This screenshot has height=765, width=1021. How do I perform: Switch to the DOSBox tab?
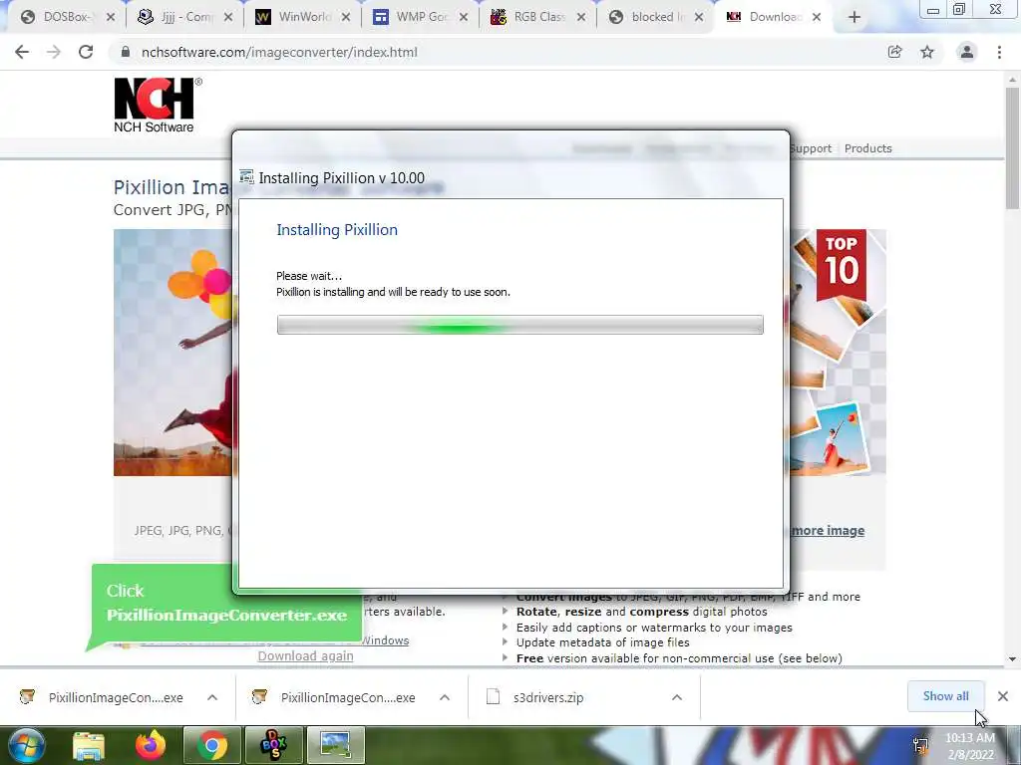[x=65, y=17]
